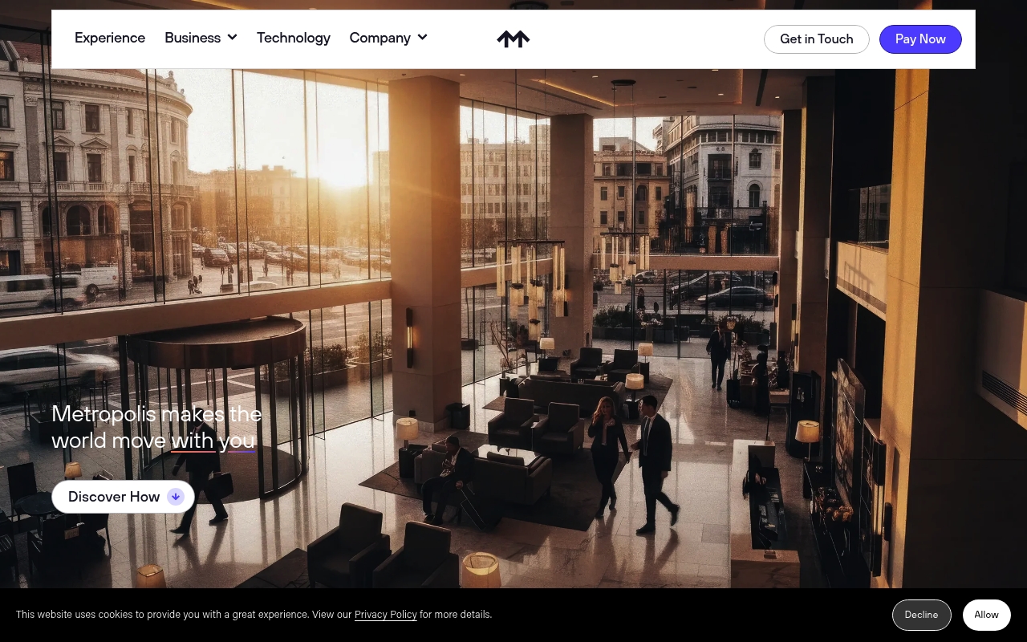
Task: Click the down arrow icon in Discover How
Action: click(176, 497)
